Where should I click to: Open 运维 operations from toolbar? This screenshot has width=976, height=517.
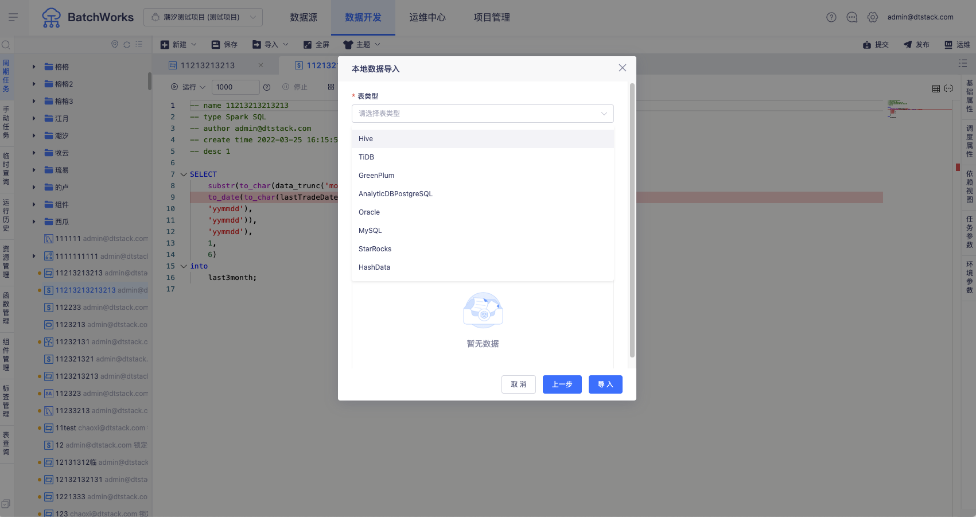click(x=957, y=44)
